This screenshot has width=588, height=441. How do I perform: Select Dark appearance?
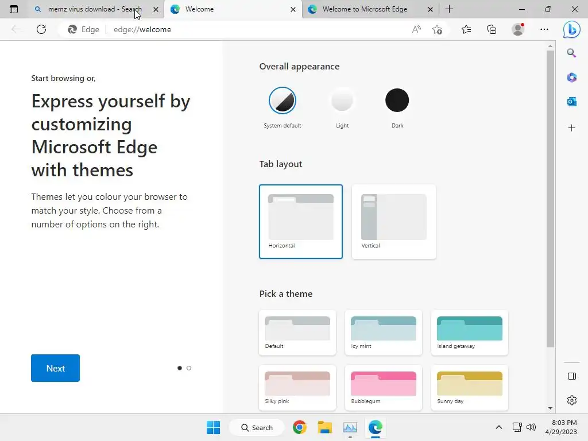[x=397, y=100]
